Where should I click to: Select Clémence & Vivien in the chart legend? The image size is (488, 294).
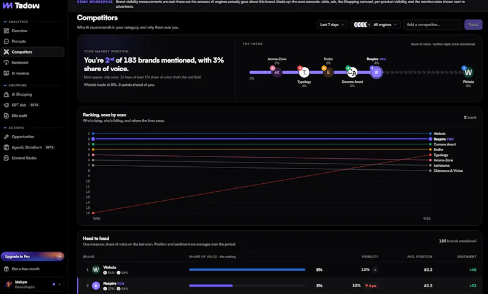448,171
